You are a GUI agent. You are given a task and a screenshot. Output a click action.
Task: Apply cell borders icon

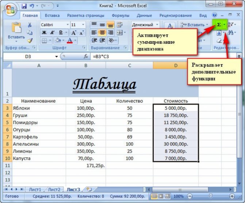[x=44, y=40]
